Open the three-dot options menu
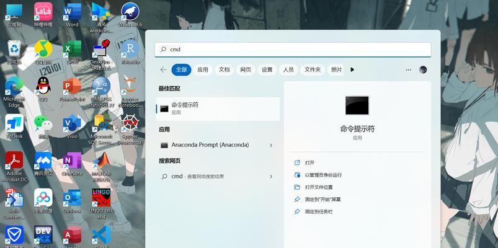Image resolution: width=498 pixels, height=248 pixels. [x=409, y=69]
